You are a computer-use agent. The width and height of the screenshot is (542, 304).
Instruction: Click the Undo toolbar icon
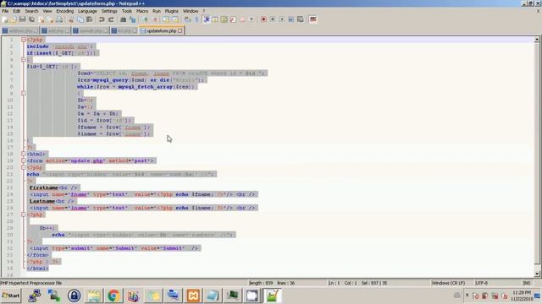click(102, 19)
